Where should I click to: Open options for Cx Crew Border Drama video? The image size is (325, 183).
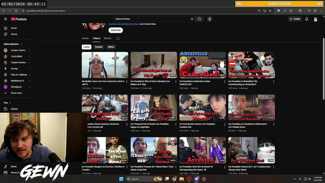coord(224,124)
